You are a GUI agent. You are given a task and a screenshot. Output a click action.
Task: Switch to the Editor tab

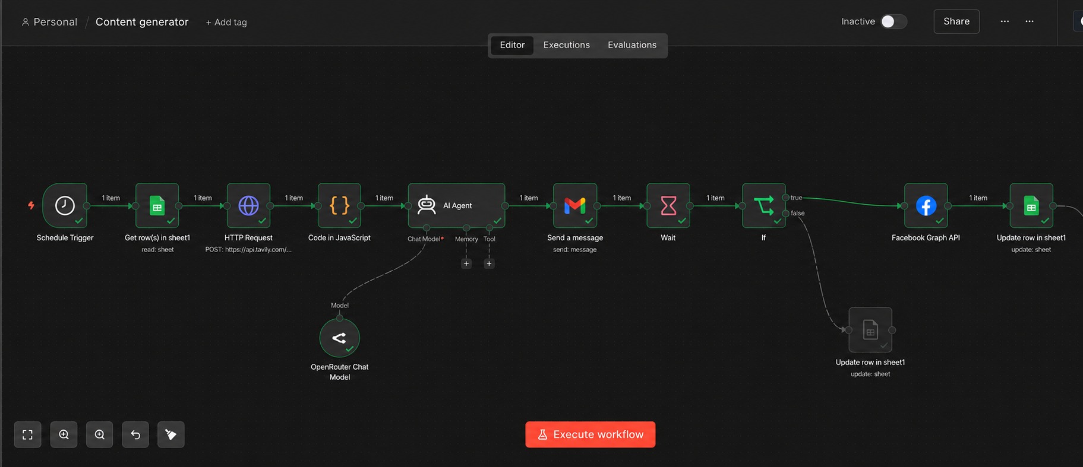point(512,45)
